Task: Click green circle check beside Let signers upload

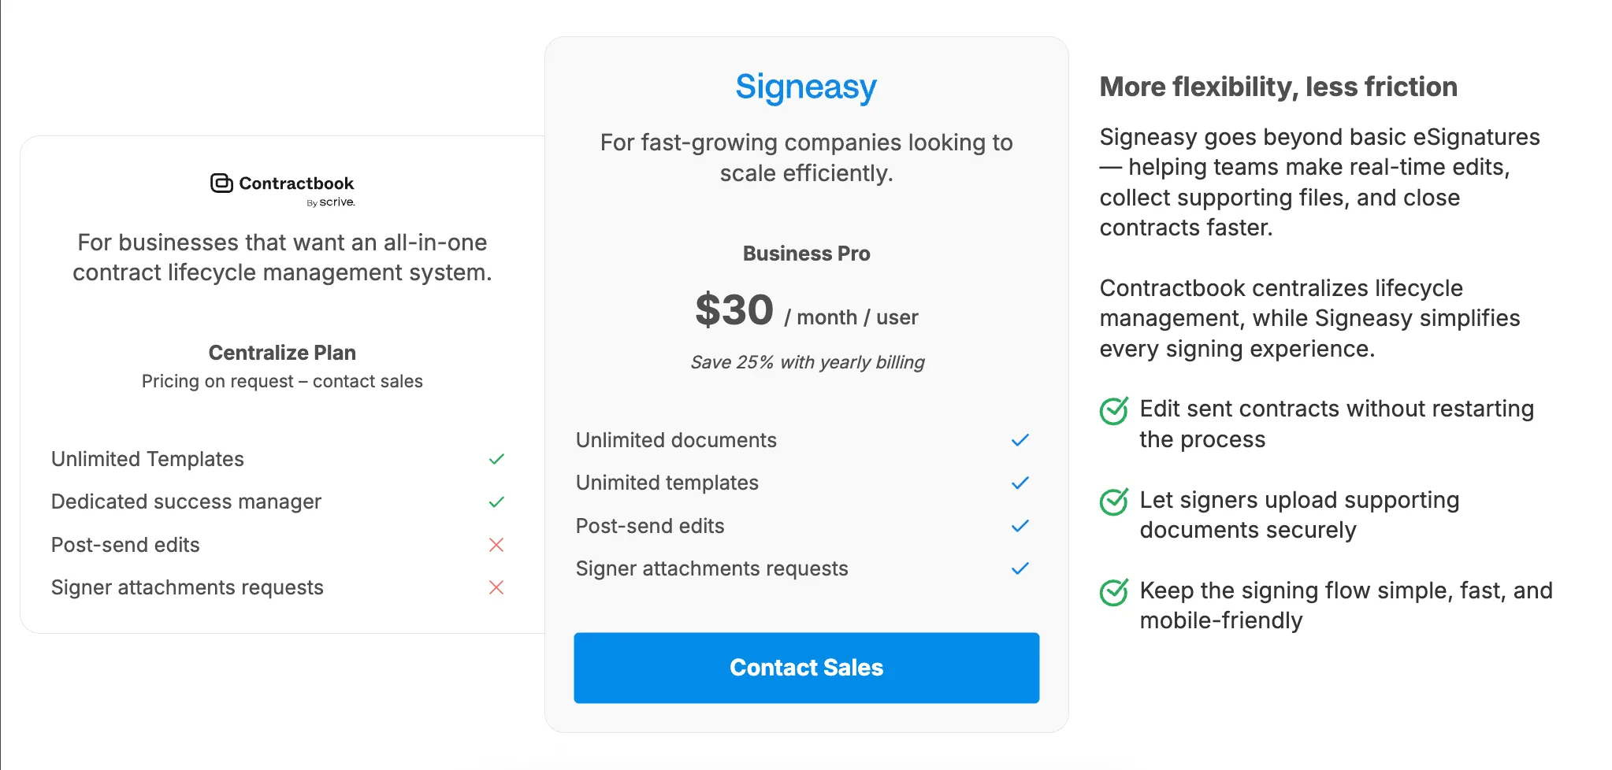Action: pos(1114,502)
